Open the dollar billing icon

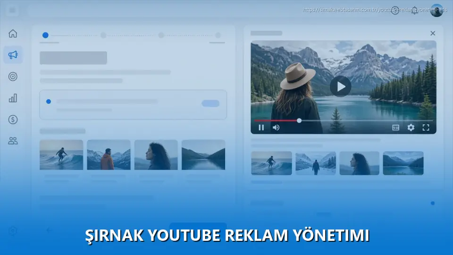[x=13, y=119]
